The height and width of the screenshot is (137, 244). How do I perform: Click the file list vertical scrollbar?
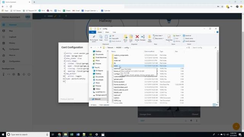click(218, 71)
